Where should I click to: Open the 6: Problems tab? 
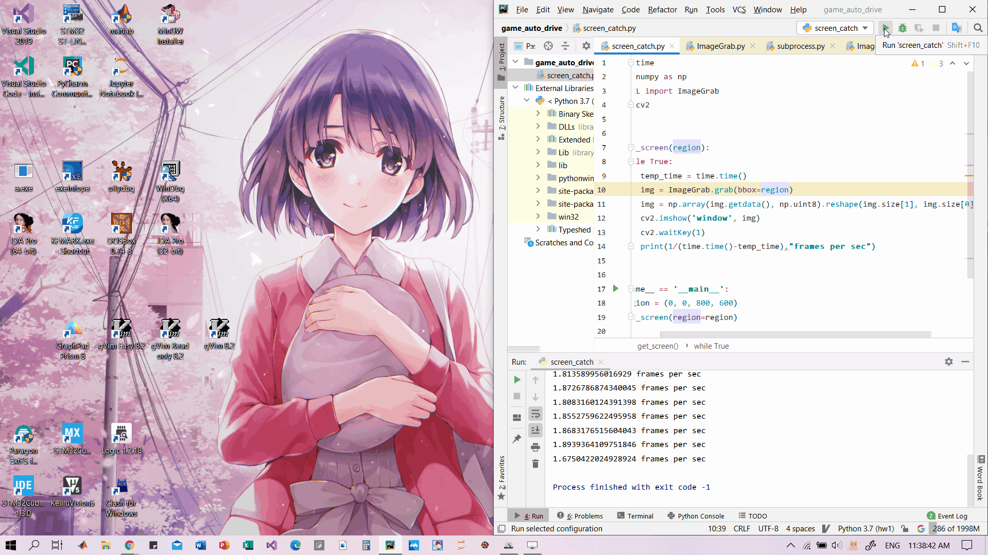[x=580, y=516]
